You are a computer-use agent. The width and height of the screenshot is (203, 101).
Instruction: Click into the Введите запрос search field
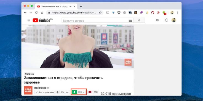(x=95, y=20)
